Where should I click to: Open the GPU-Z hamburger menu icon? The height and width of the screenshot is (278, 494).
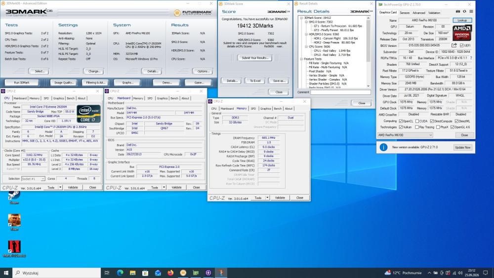point(471,12)
